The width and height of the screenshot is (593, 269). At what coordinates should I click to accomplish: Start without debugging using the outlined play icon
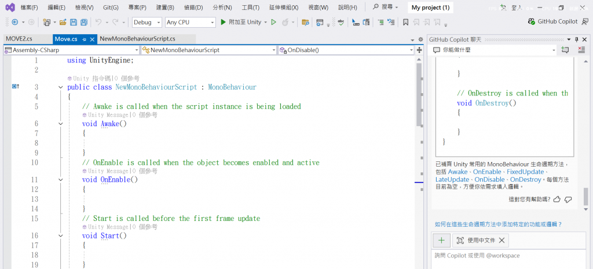274,23
